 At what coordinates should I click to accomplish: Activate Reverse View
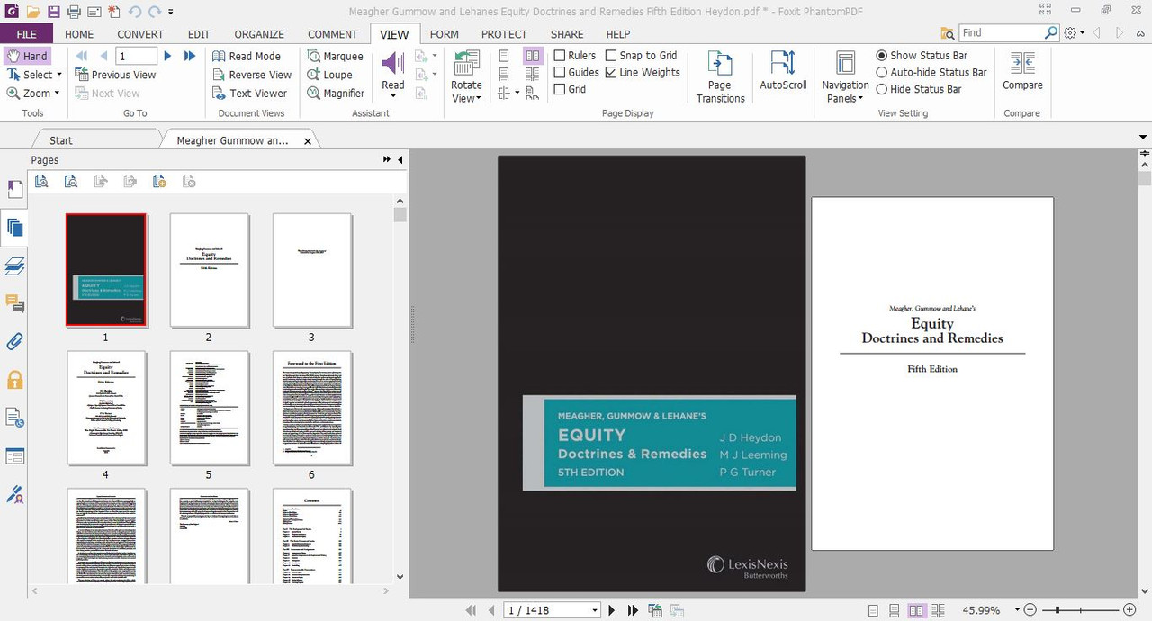point(252,75)
